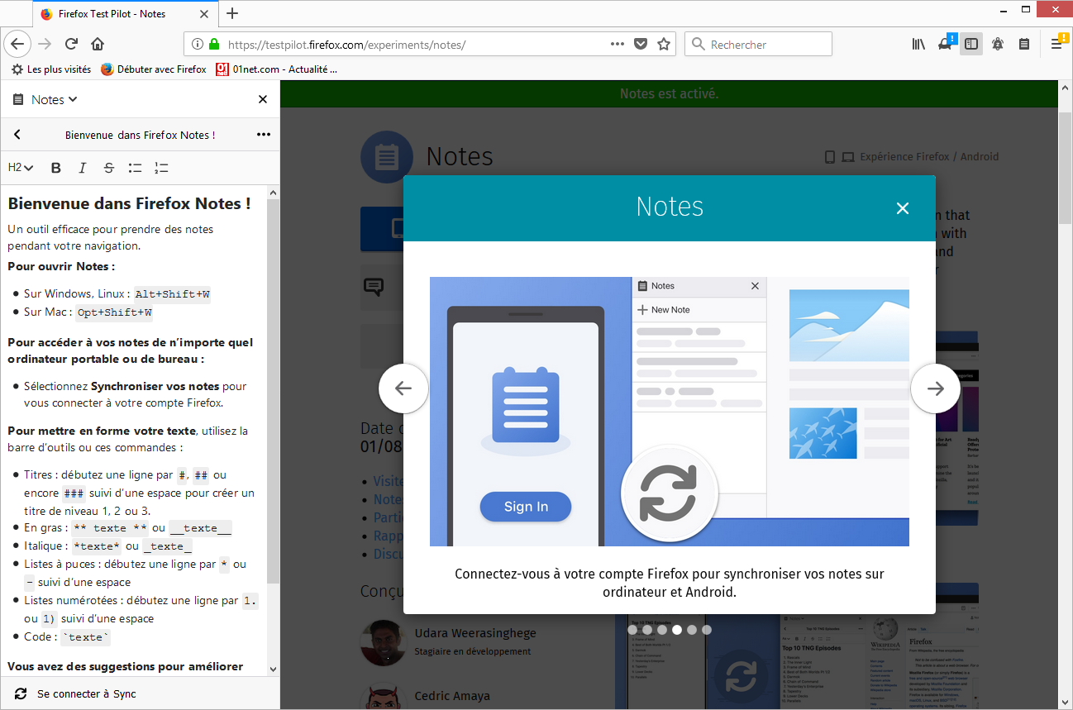Open the 01net.com bookmark
This screenshot has width=1073, height=710.
click(x=276, y=69)
